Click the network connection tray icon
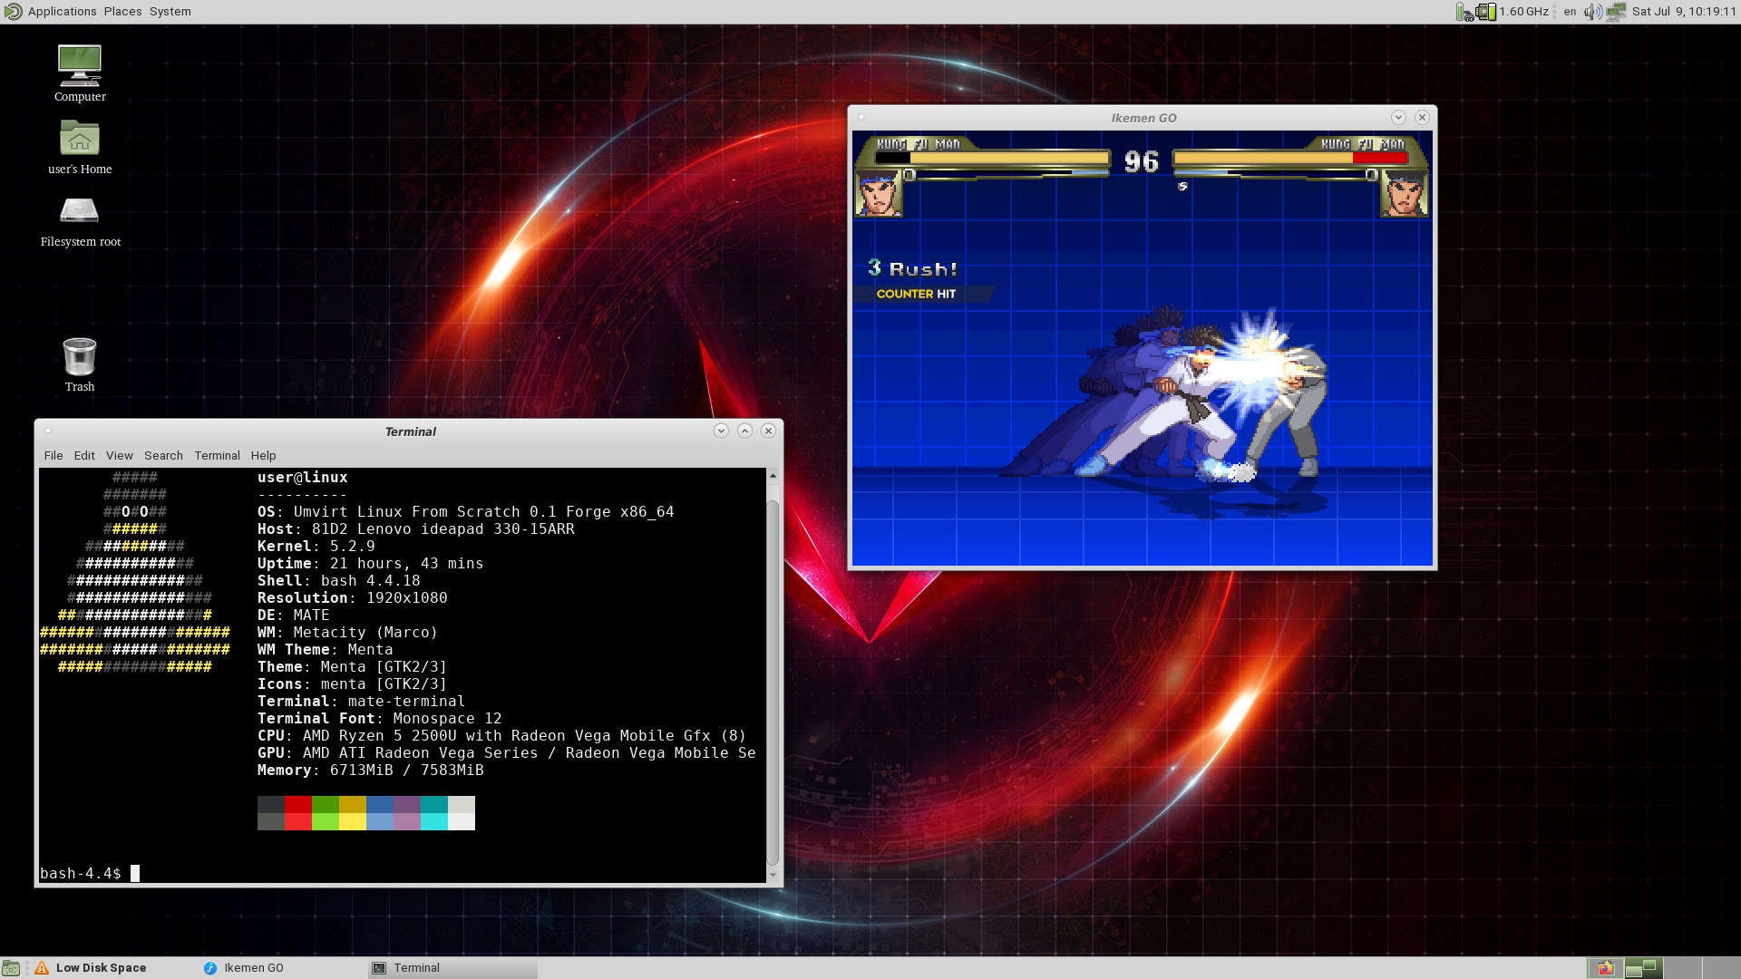The image size is (1741, 979). tap(1616, 12)
